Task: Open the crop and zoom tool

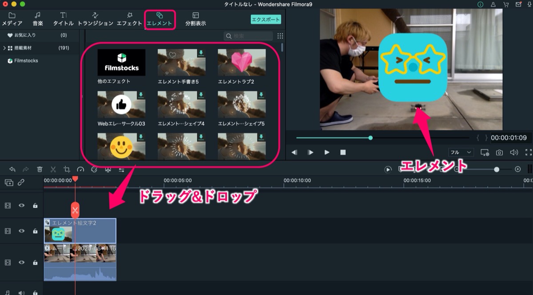Action: point(67,169)
